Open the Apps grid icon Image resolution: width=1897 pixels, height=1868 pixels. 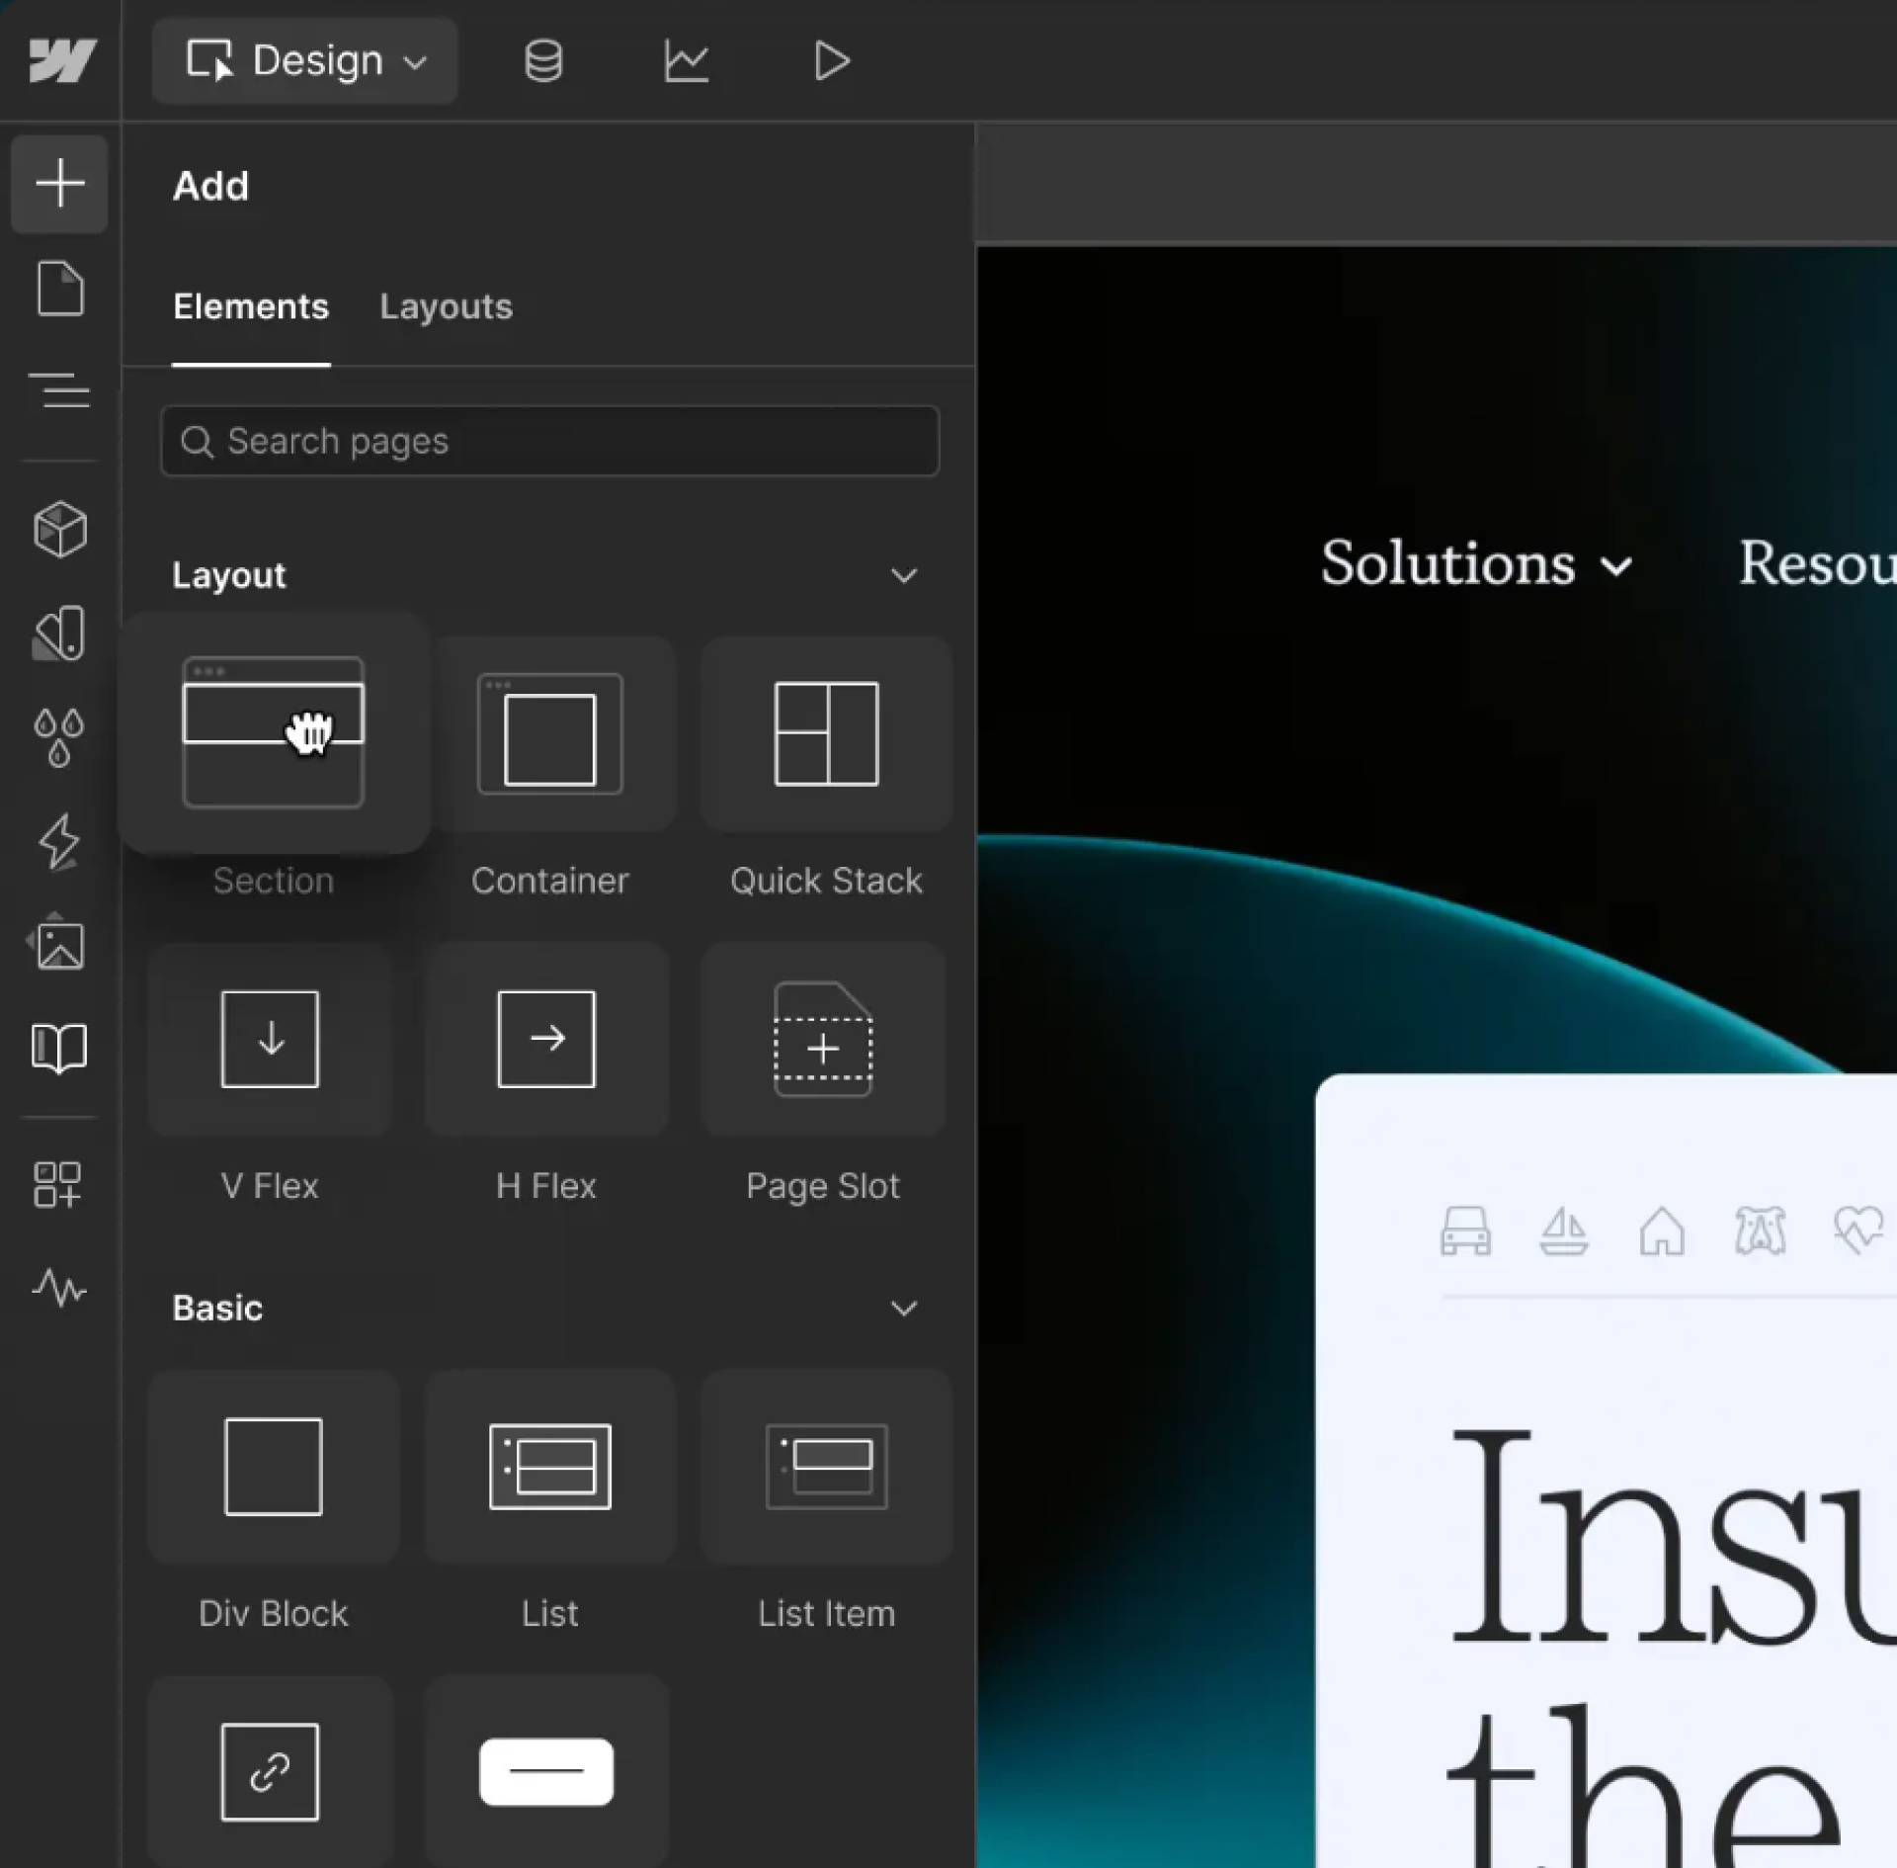click(x=57, y=1184)
